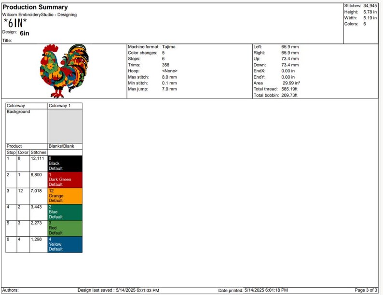This screenshot has height=295, width=383.
Task: Click the Machine format value Tajima
Action: tap(168, 47)
